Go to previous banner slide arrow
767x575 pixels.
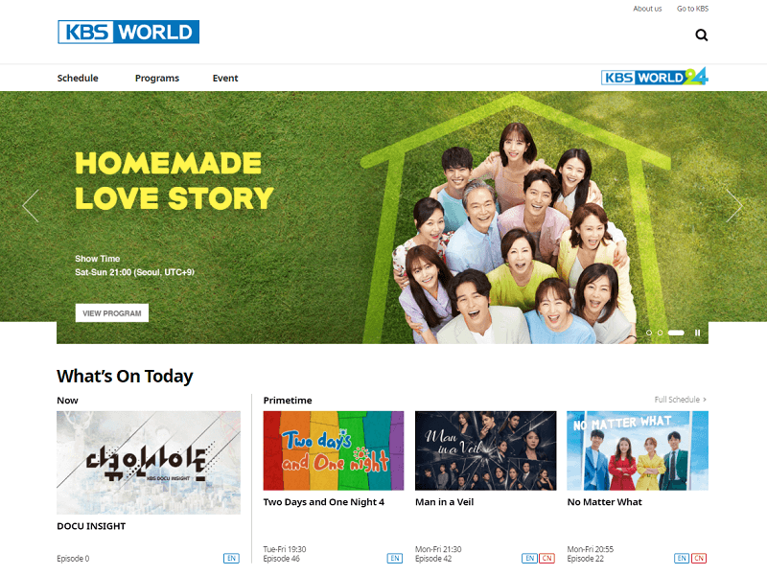coord(31,206)
